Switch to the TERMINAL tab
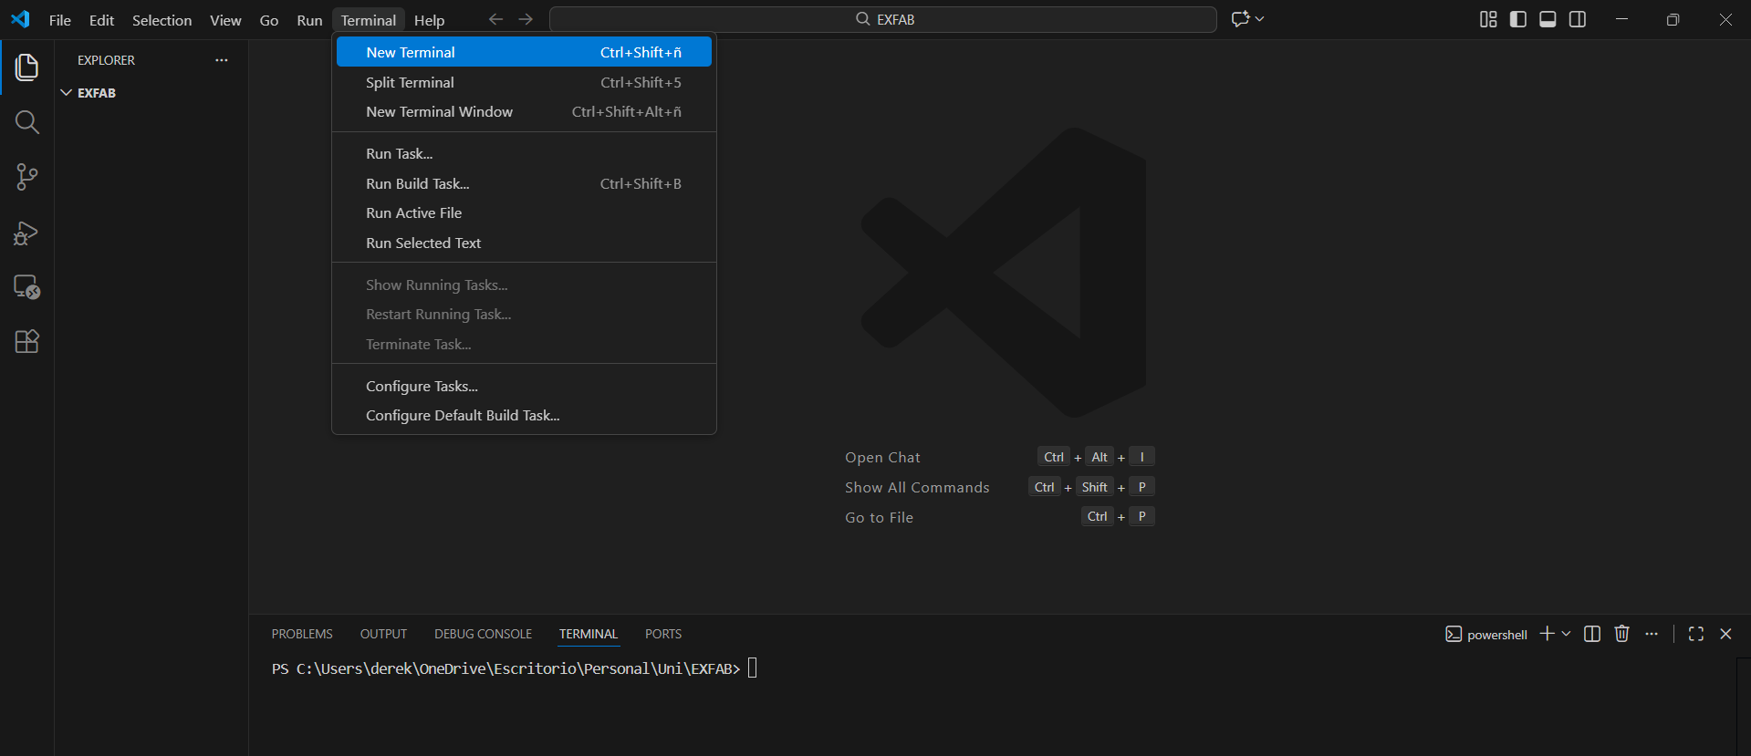The width and height of the screenshot is (1751, 756). (589, 634)
